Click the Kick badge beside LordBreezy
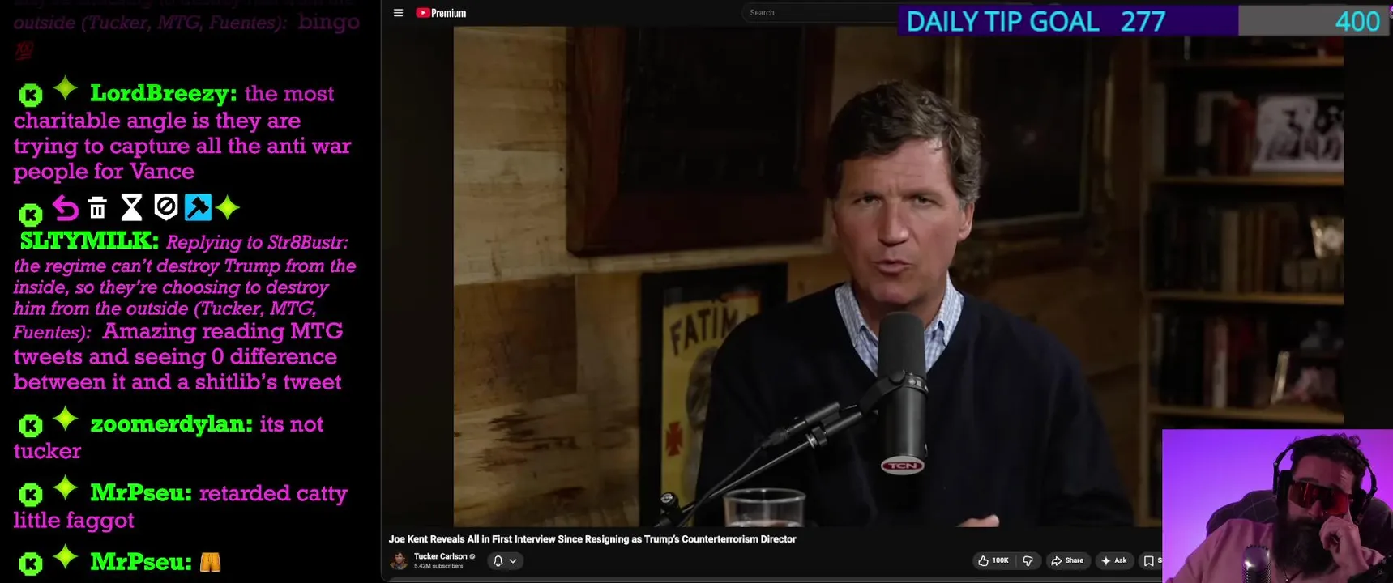1393x583 pixels. [x=31, y=96]
